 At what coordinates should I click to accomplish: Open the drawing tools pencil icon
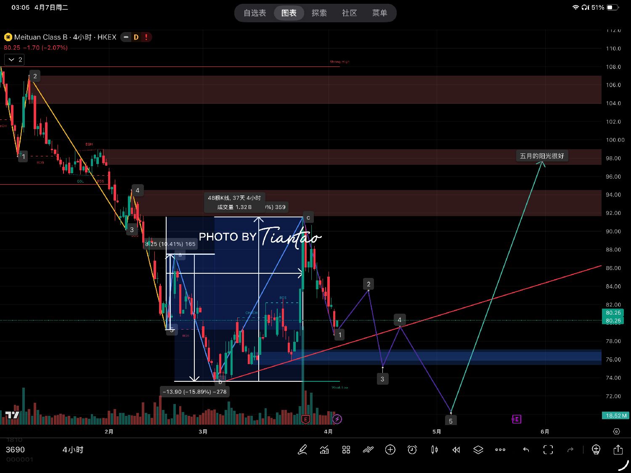tap(302, 450)
